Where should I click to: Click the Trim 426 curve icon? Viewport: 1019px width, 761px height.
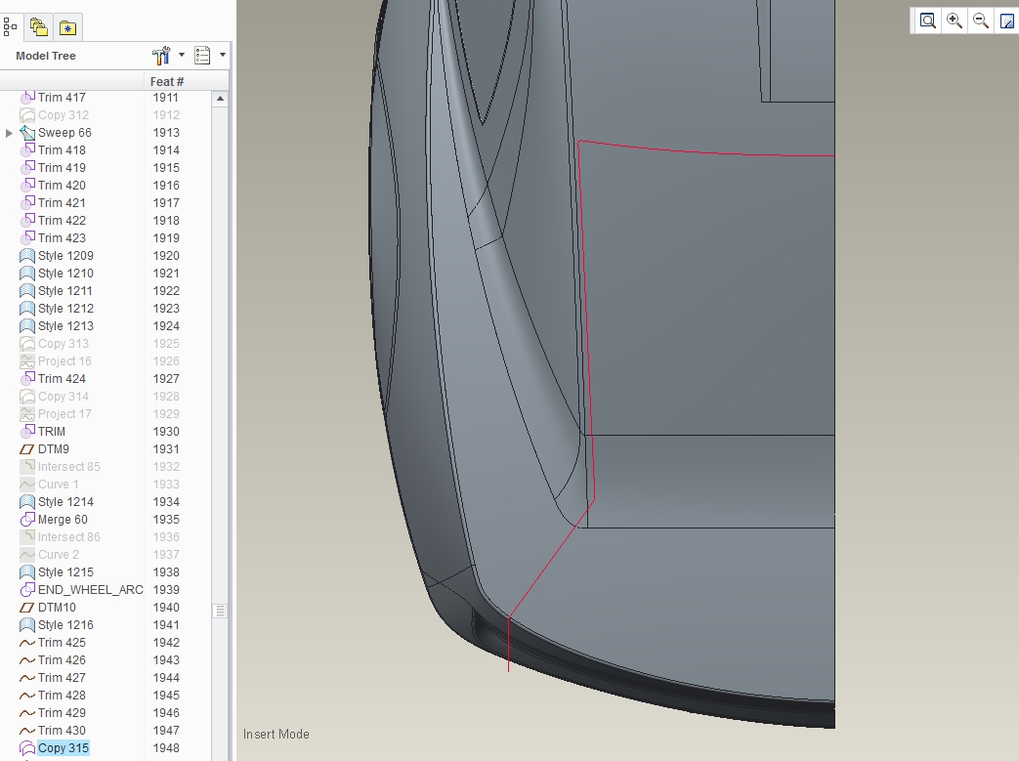coord(27,659)
